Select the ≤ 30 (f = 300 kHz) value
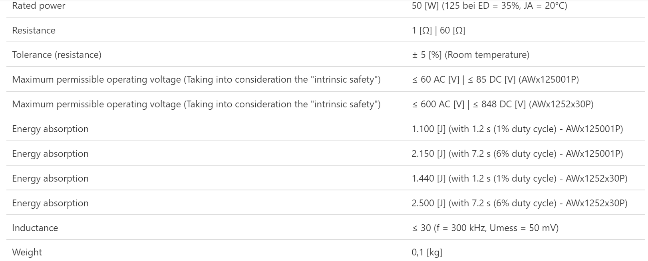 coord(485,228)
